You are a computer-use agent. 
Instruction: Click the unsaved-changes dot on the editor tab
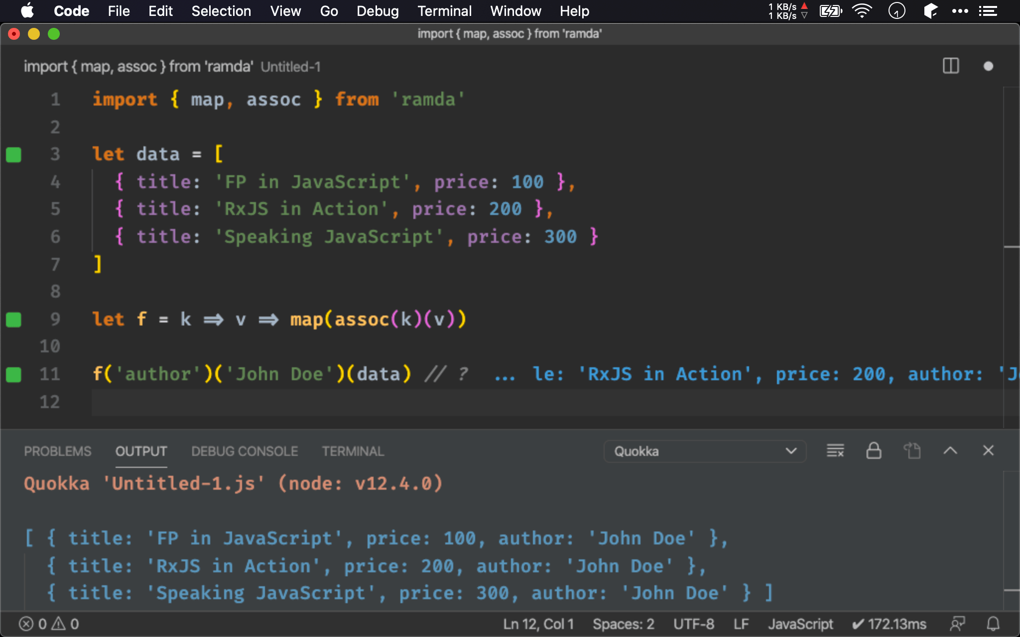(x=988, y=66)
